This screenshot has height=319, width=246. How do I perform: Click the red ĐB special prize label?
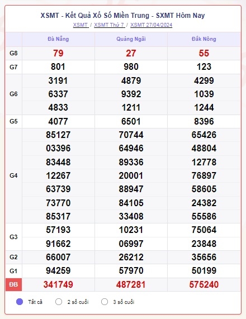click(13, 284)
